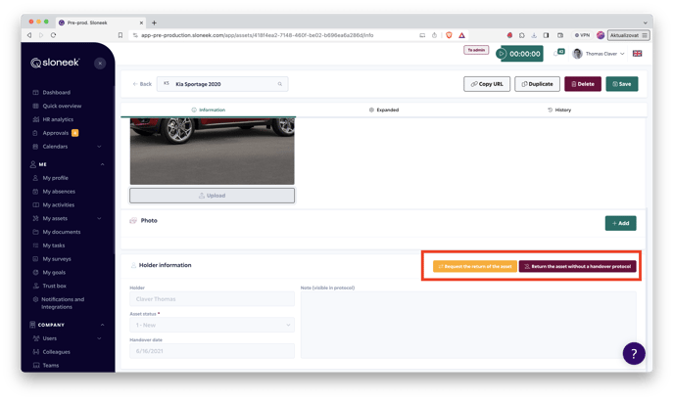This screenshot has height=400, width=674.
Task: Open the UK flag language selector
Action: click(x=638, y=54)
